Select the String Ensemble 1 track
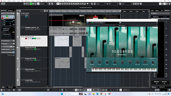The height and width of the screenshot is (96, 171). pyautogui.click(x=30, y=69)
